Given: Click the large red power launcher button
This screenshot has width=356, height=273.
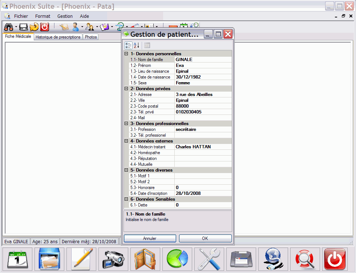Looking at the screenshot, I should 335,259.
